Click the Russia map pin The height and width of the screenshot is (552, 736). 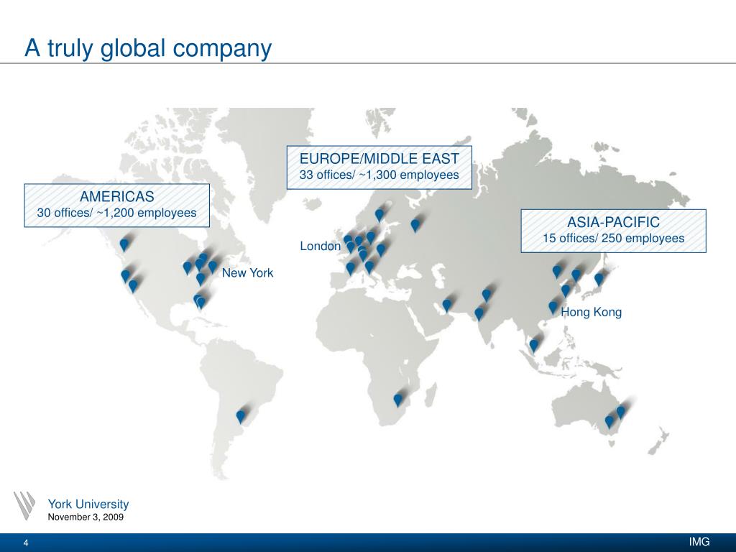[415, 225]
